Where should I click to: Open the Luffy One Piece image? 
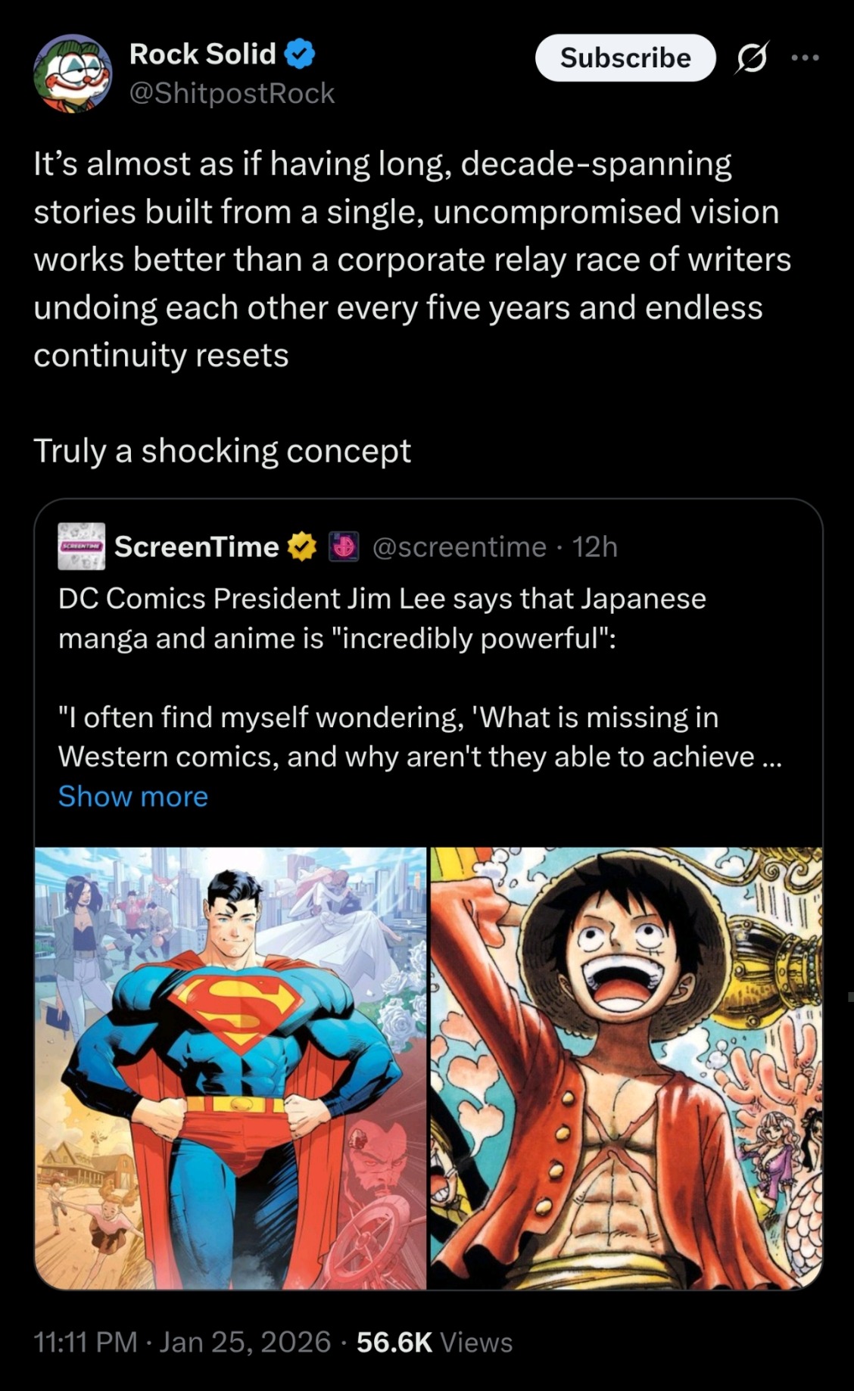click(x=626, y=1068)
